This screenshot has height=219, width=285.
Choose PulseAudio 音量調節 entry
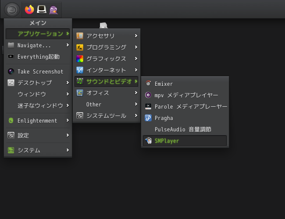tap(185, 129)
